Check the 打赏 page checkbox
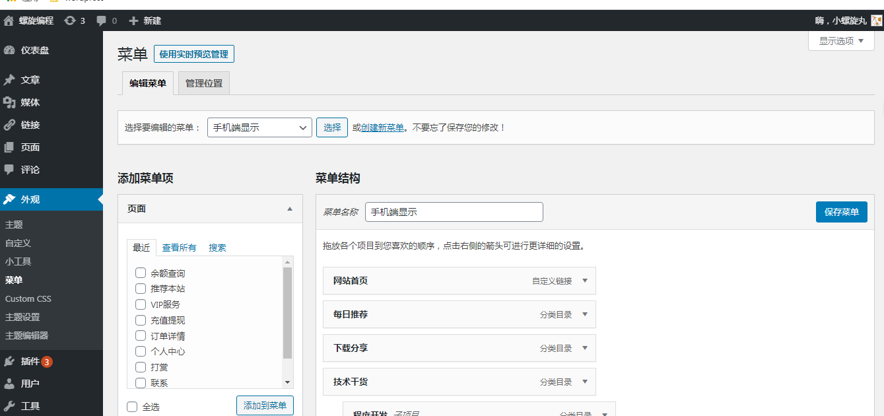This screenshot has width=884, height=416. tap(141, 367)
